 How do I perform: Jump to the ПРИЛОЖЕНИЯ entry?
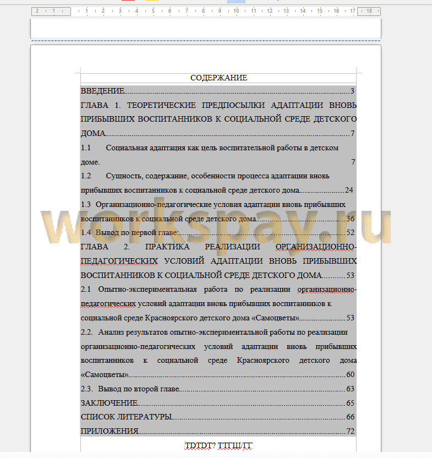[217, 431]
